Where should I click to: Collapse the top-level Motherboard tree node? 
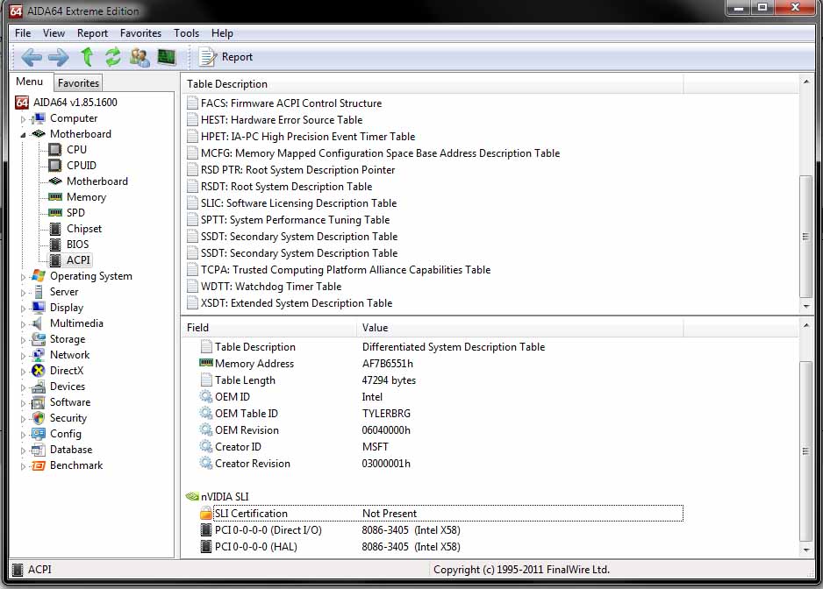click(23, 135)
